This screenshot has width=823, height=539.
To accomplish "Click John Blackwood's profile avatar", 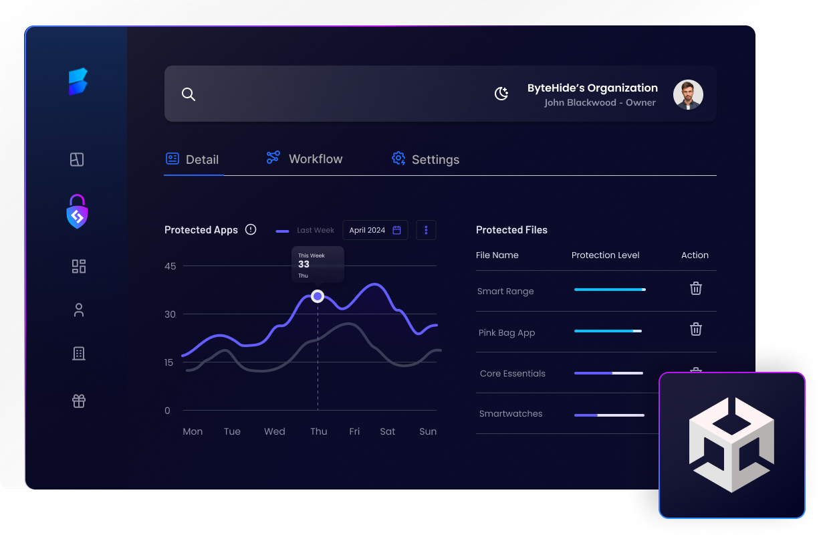I will point(688,94).
